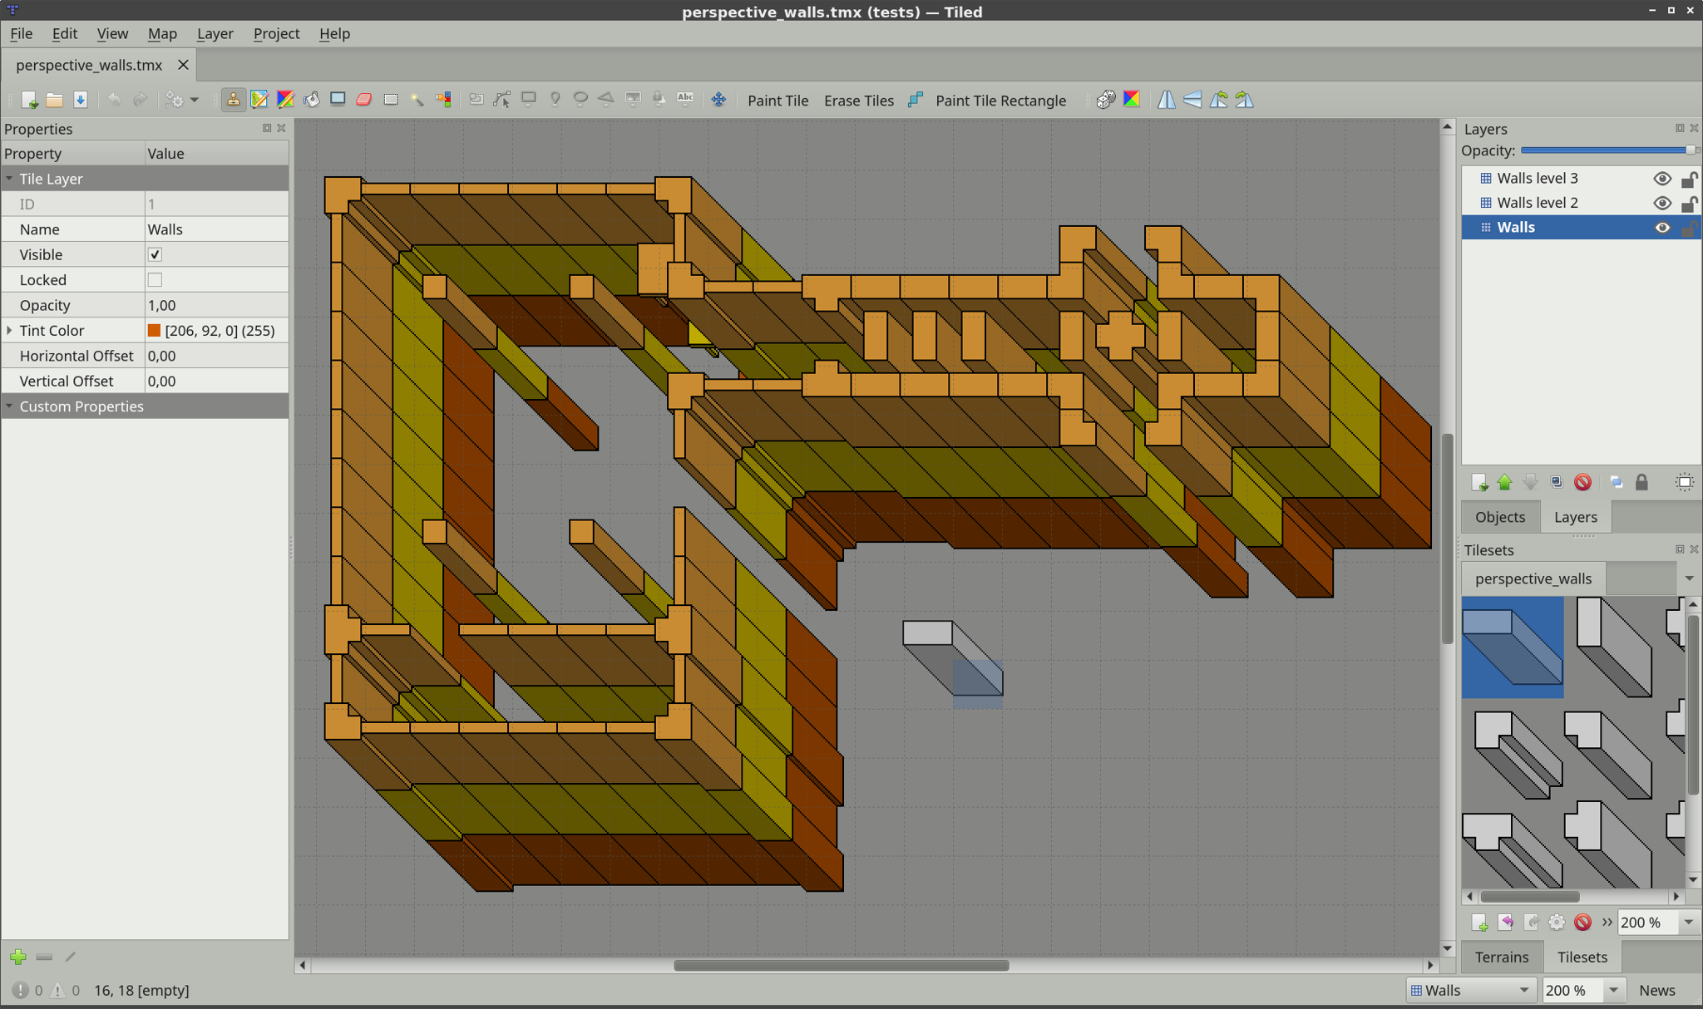
Task: Switch to the Objects tab
Action: click(1500, 517)
